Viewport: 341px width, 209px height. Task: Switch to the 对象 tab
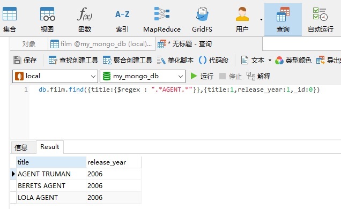tap(29, 44)
